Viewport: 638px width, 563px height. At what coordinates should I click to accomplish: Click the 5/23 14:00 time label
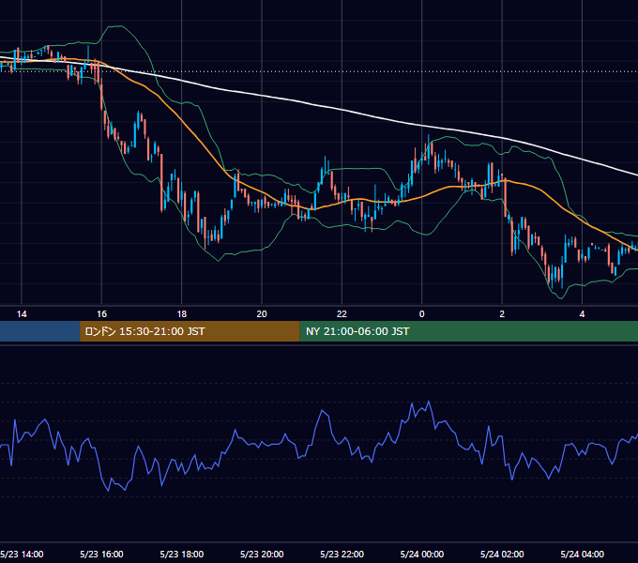click(x=22, y=554)
